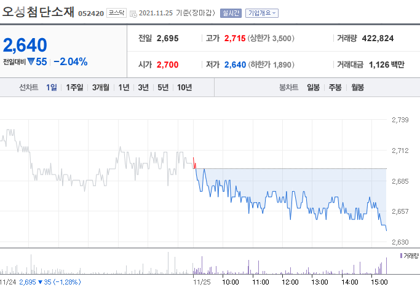
Task: Click the 2,657 y-axis label
Action: [400, 211]
